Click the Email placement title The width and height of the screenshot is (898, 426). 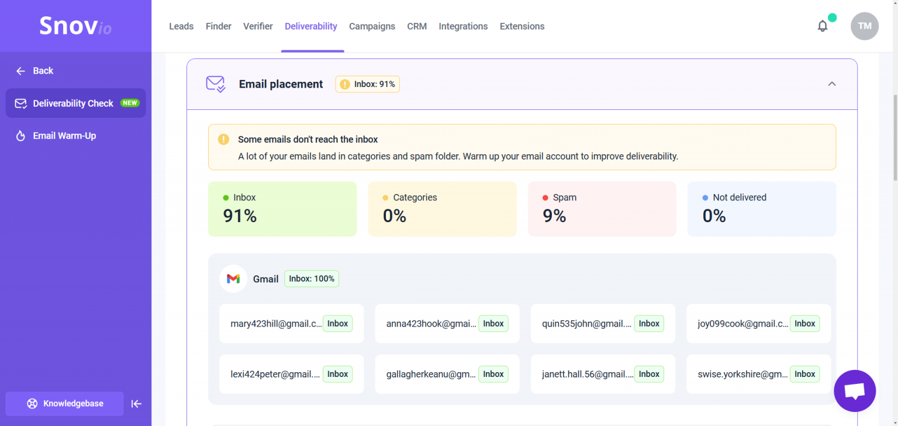[x=281, y=84]
